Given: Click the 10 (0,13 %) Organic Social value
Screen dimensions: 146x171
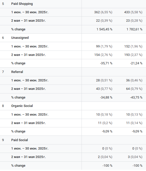Looking at the screenshot, I should coord(134,115).
